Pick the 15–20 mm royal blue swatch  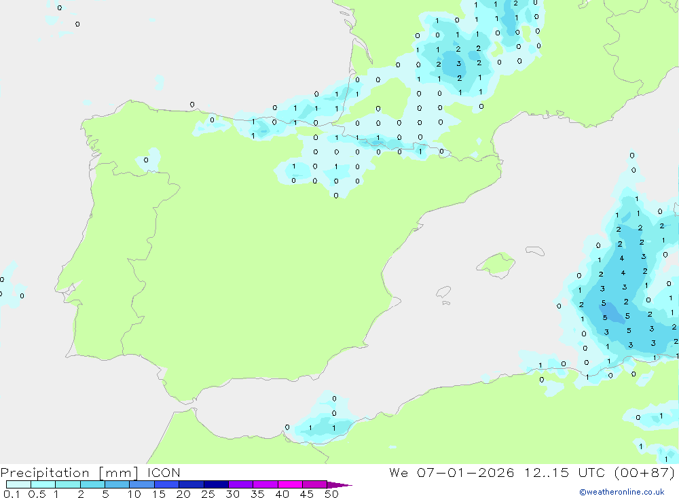tap(167, 484)
